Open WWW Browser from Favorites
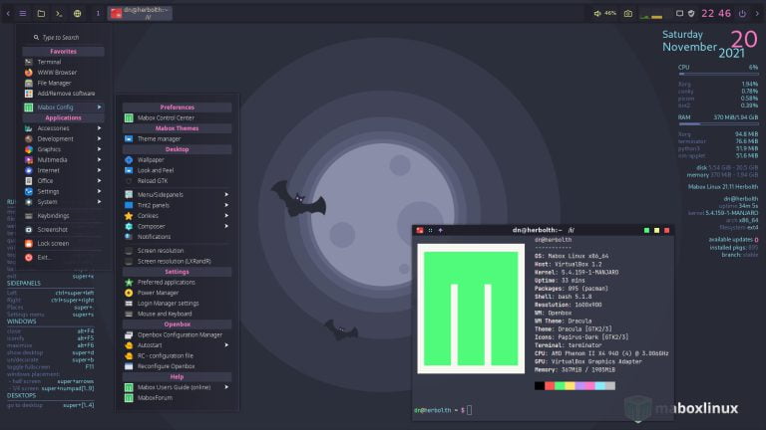Image resolution: width=766 pixels, height=430 pixels. pos(57,73)
